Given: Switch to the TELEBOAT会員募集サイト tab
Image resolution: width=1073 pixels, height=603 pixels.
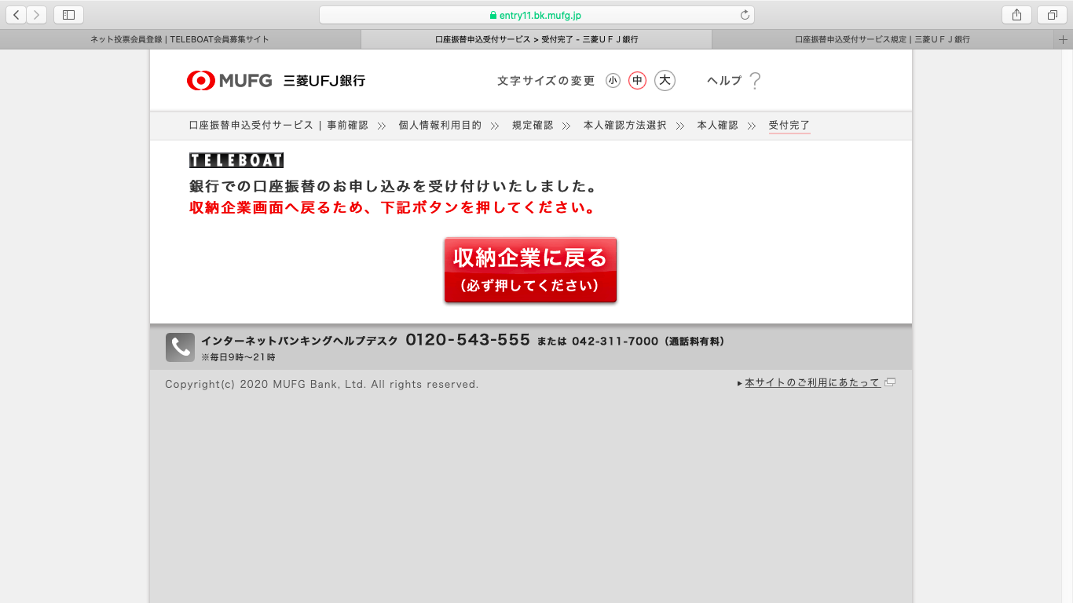Looking at the screenshot, I should click(x=180, y=39).
